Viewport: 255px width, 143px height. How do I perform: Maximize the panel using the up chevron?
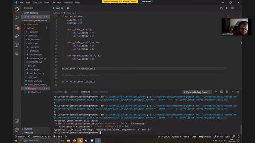pyautogui.click(x=232, y=92)
